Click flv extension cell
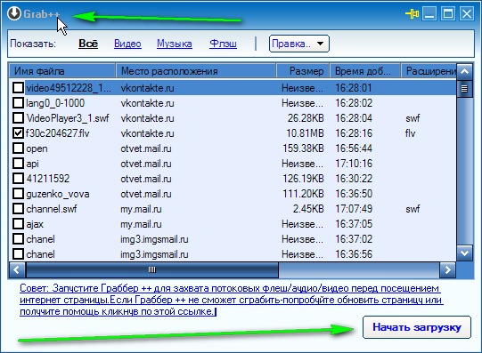Screen dimensions: 482x353 click(x=411, y=133)
